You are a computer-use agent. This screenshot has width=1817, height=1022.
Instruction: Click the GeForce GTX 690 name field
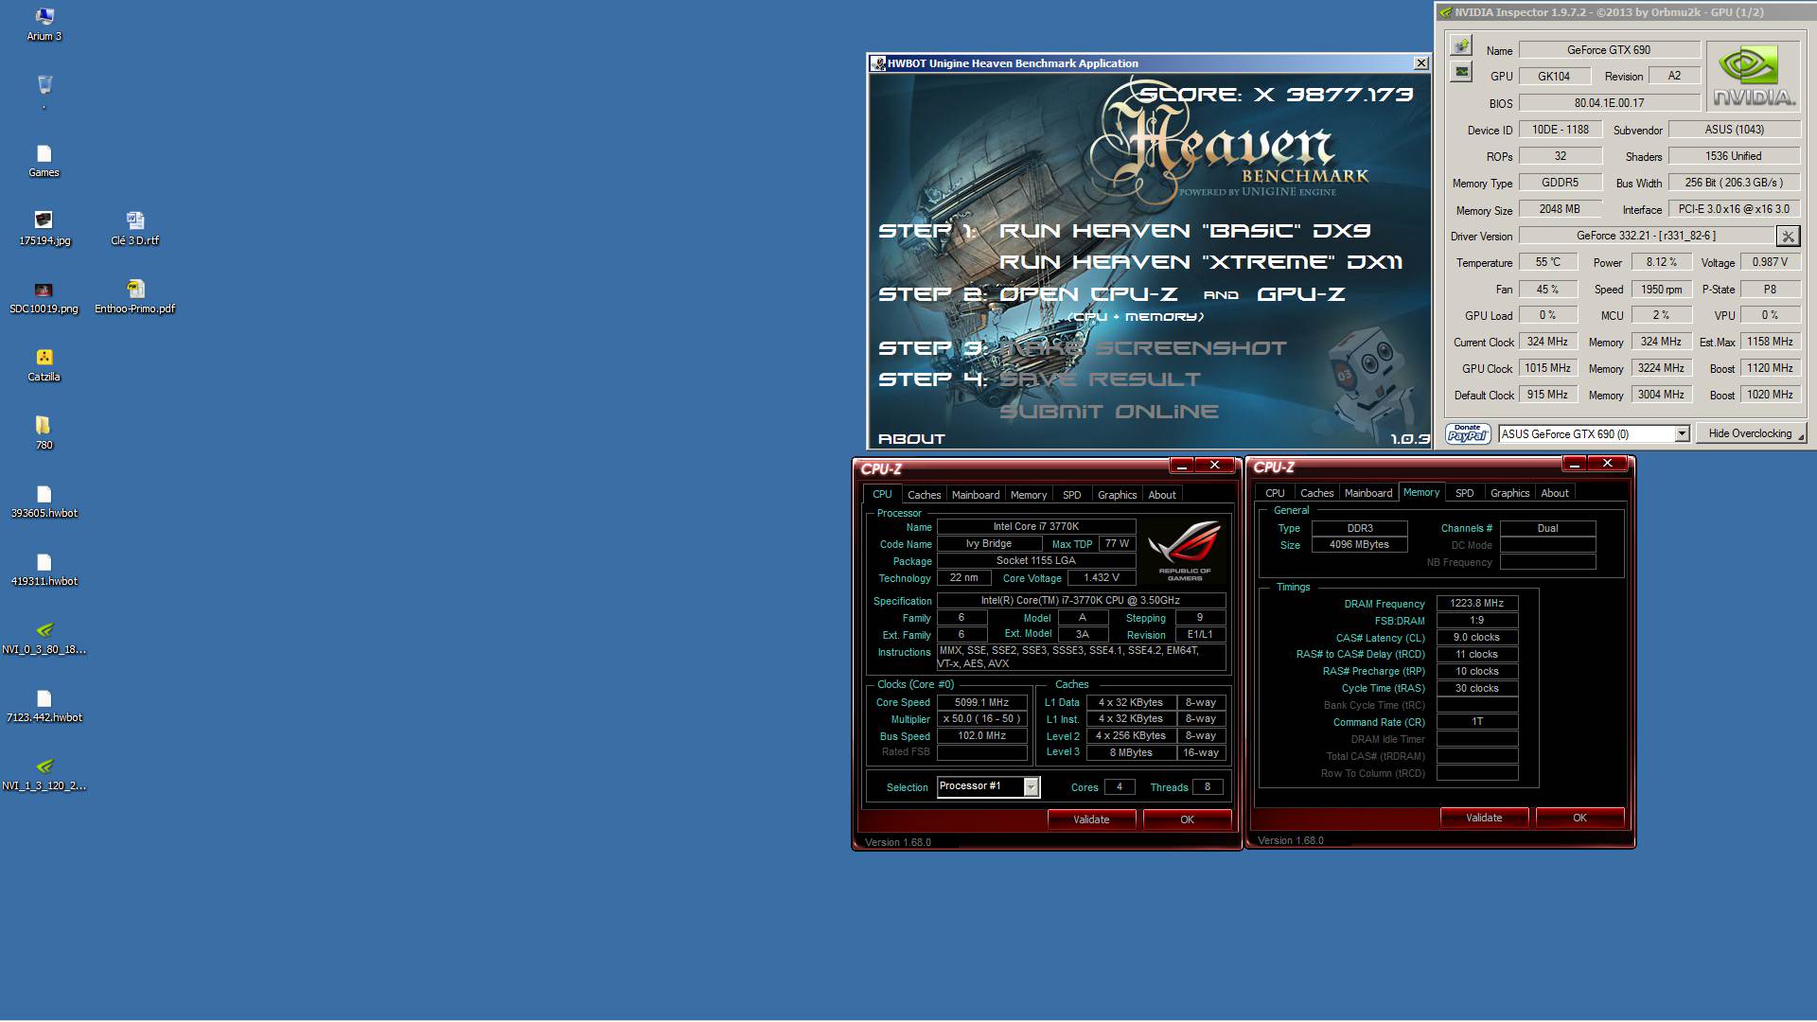click(1609, 50)
